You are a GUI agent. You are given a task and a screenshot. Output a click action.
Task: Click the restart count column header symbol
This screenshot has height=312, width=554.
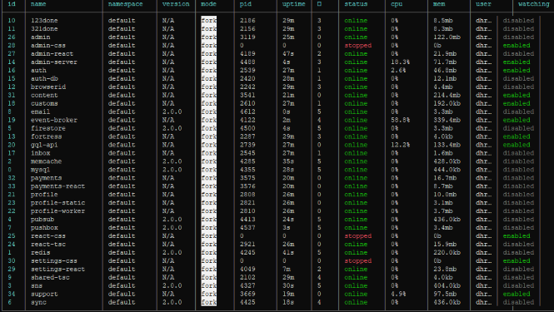click(x=319, y=4)
